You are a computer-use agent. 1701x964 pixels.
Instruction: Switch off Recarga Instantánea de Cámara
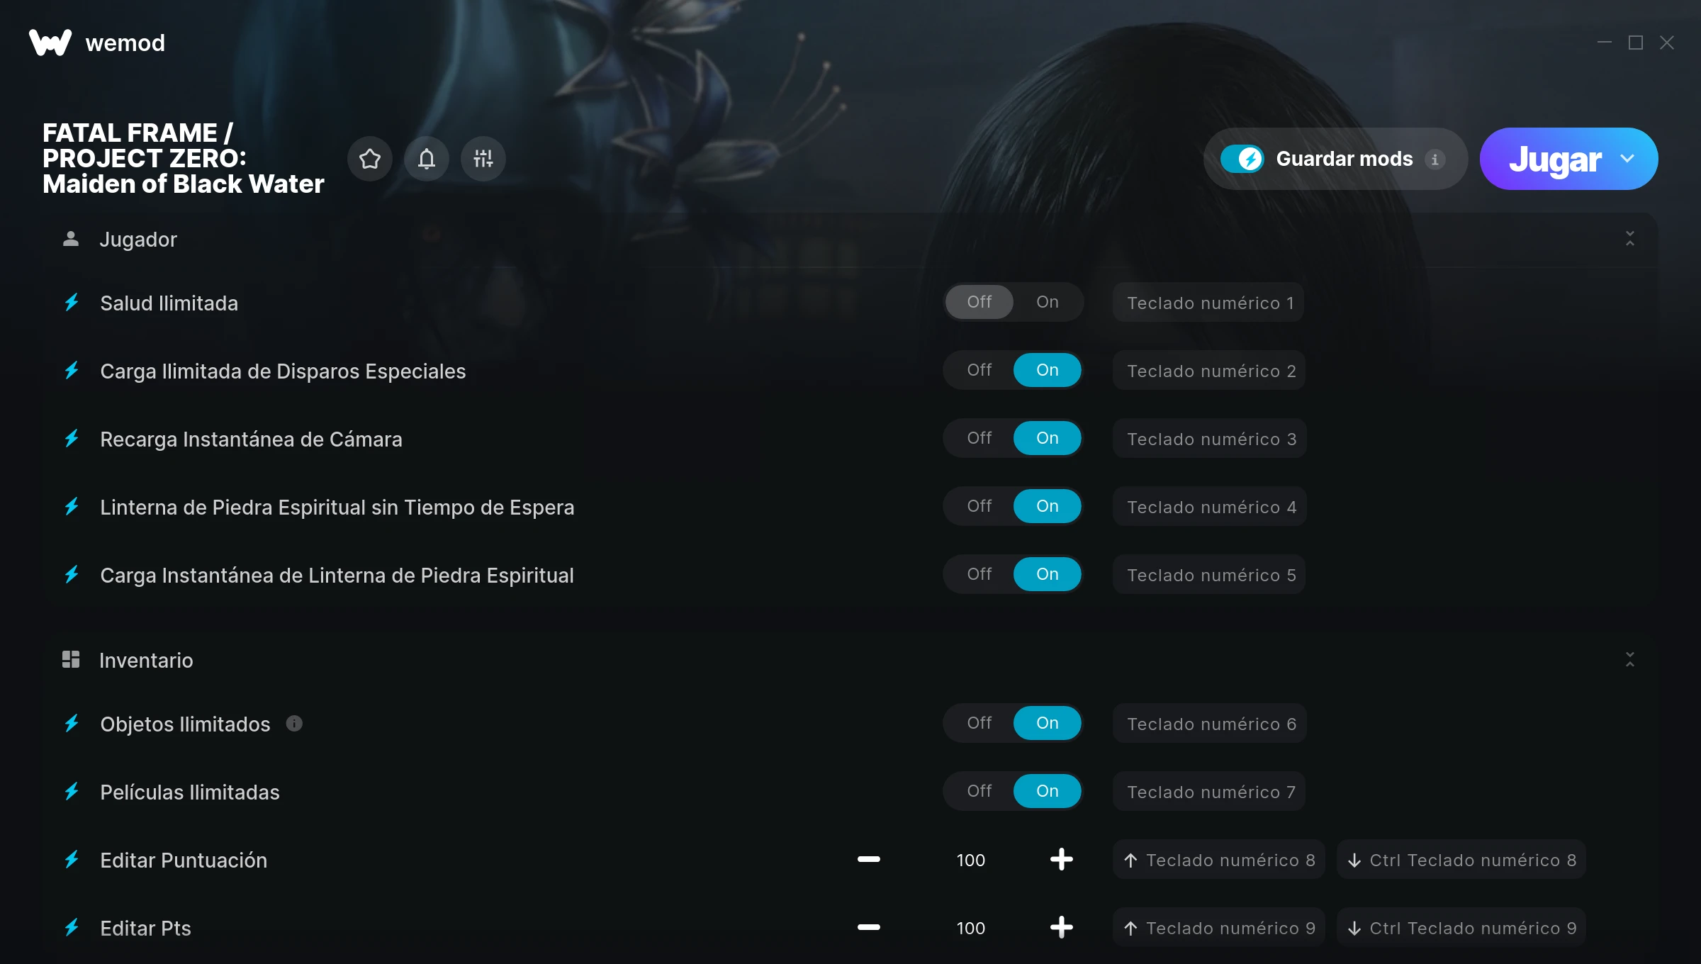[x=979, y=438]
